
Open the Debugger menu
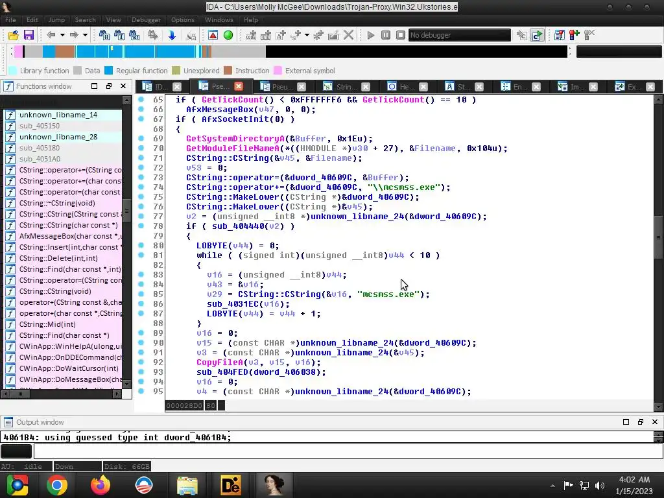[146, 20]
